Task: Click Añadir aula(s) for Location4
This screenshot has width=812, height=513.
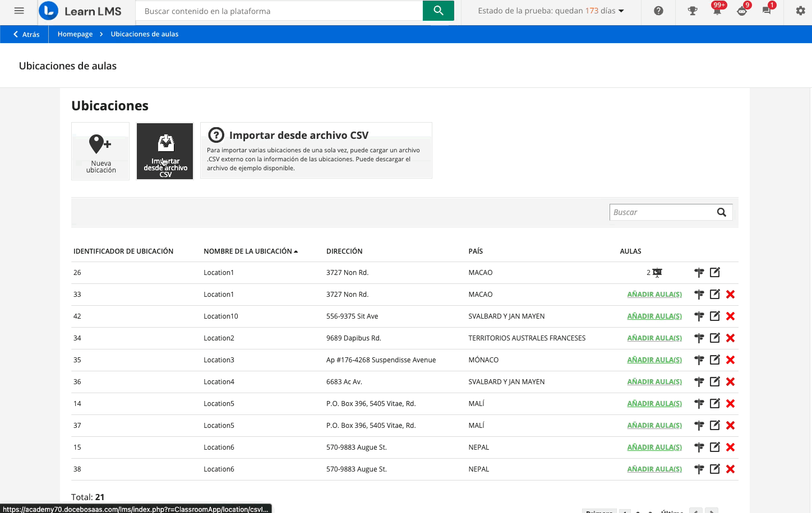Action: click(654, 382)
